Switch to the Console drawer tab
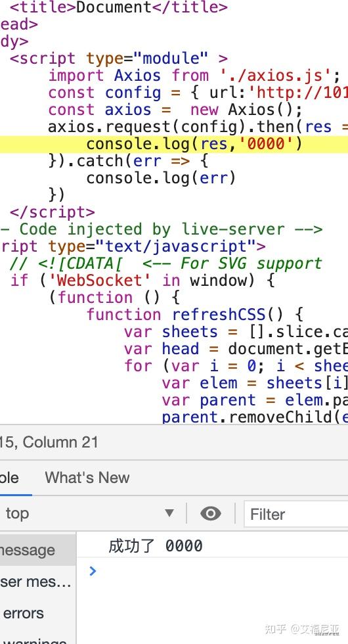Screen dimensions: 348x644 coord(9,478)
